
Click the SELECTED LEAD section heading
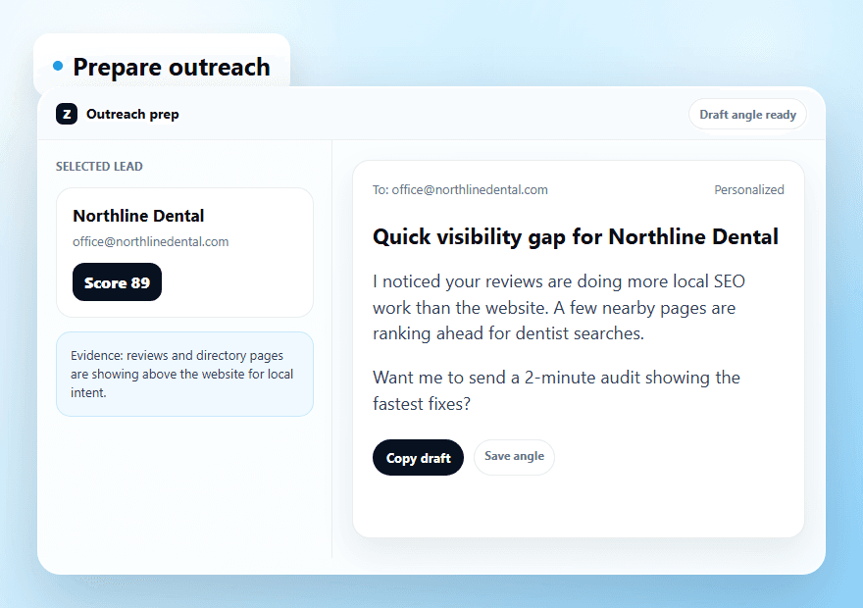point(99,166)
